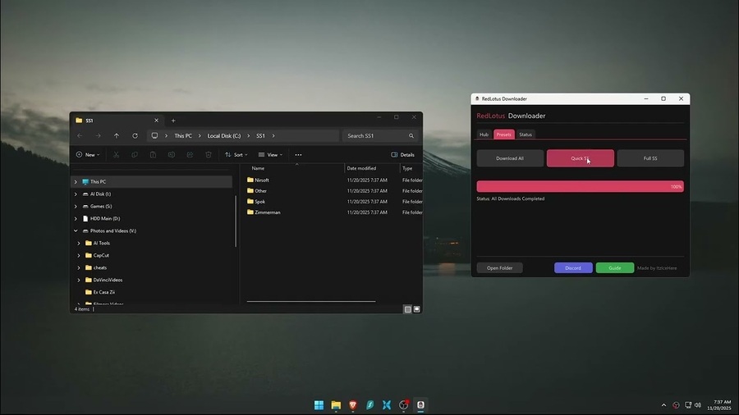The image size is (739, 415).
Task: Collapse the Photos and Videos (V:) node
Action: point(76,231)
